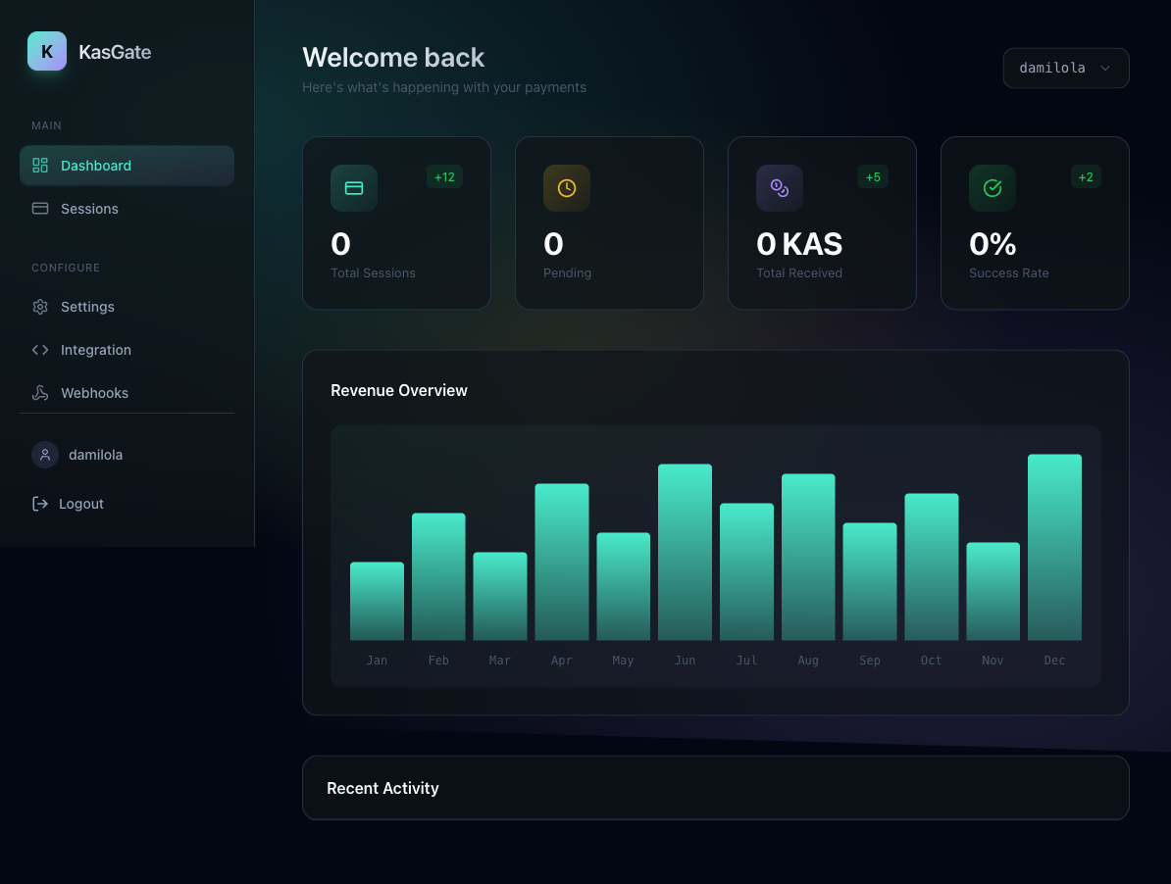Click the Recent Activity heading
Image resolution: width=1171 pixels, height=884 pixels.
click(x=382, y=789)
